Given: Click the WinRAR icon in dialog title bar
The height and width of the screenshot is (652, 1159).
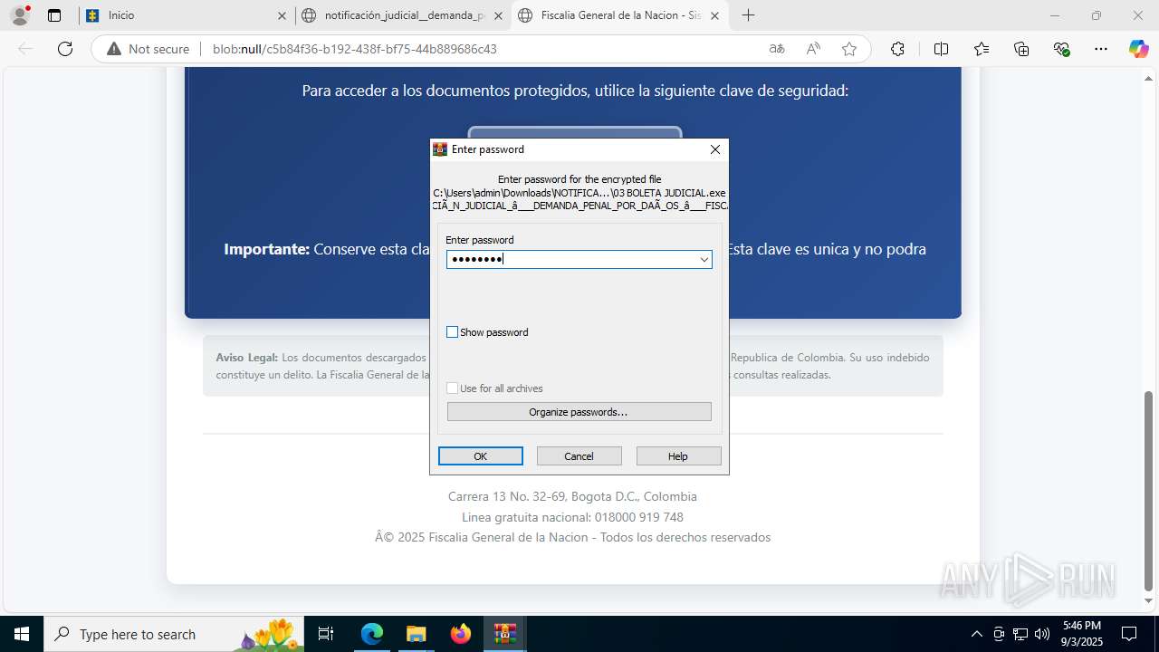Looking at the screenshot, I should [x=440, y=149].
